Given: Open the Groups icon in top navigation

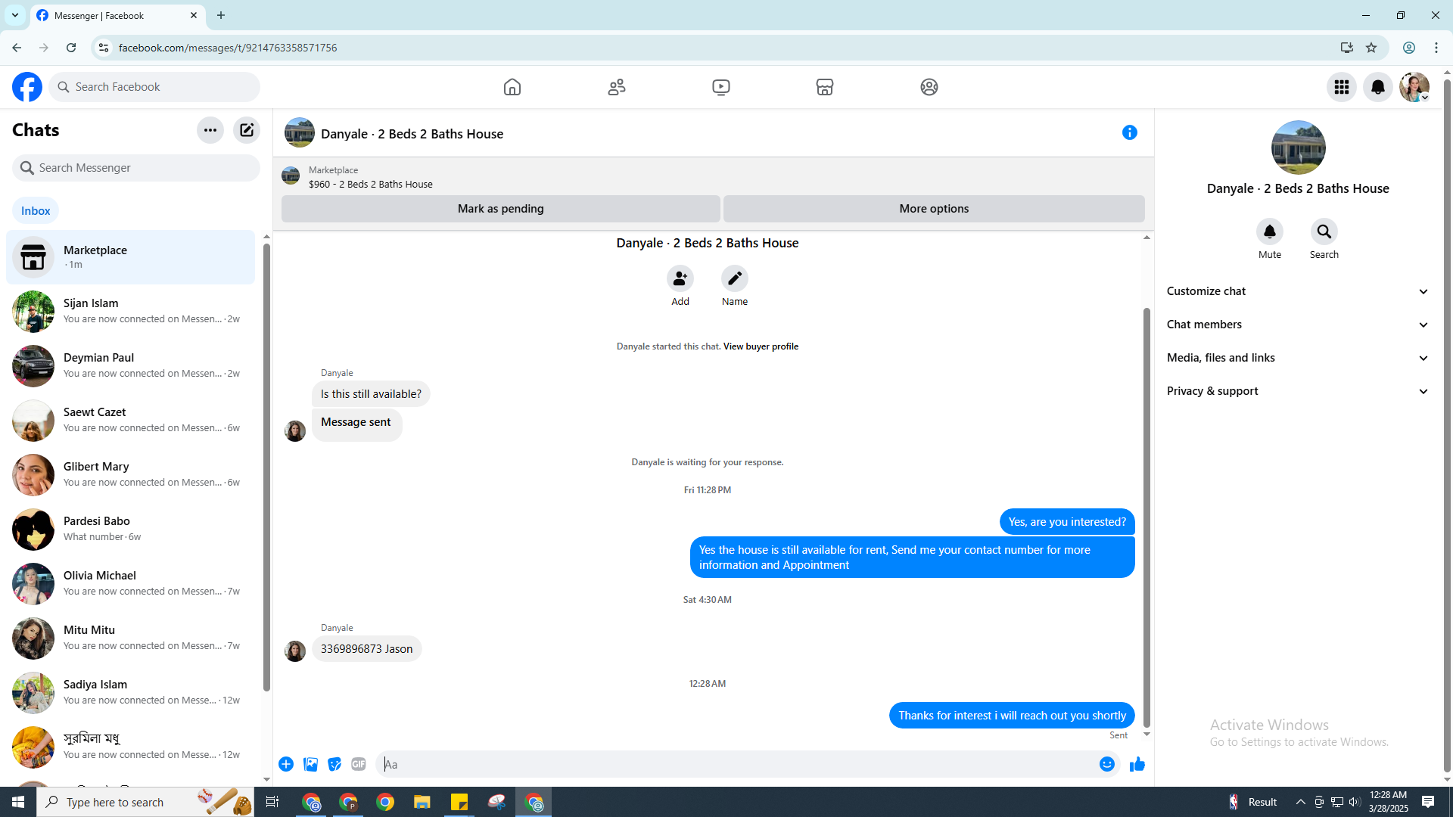Looking at the screenshot, I should coord(929,87).
